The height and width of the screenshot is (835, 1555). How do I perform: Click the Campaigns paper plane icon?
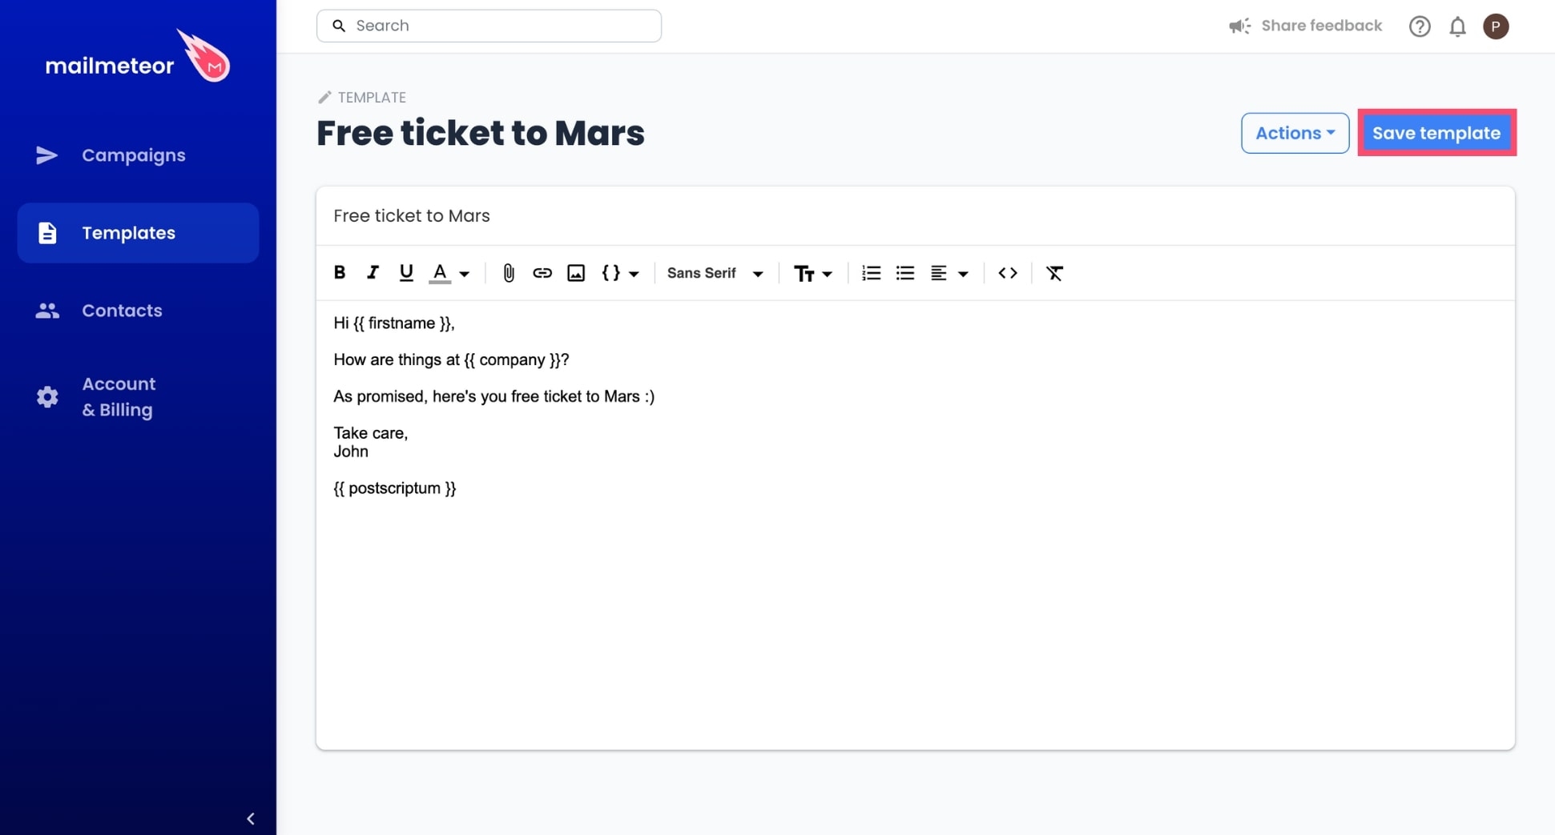click(x=47, y=155)
